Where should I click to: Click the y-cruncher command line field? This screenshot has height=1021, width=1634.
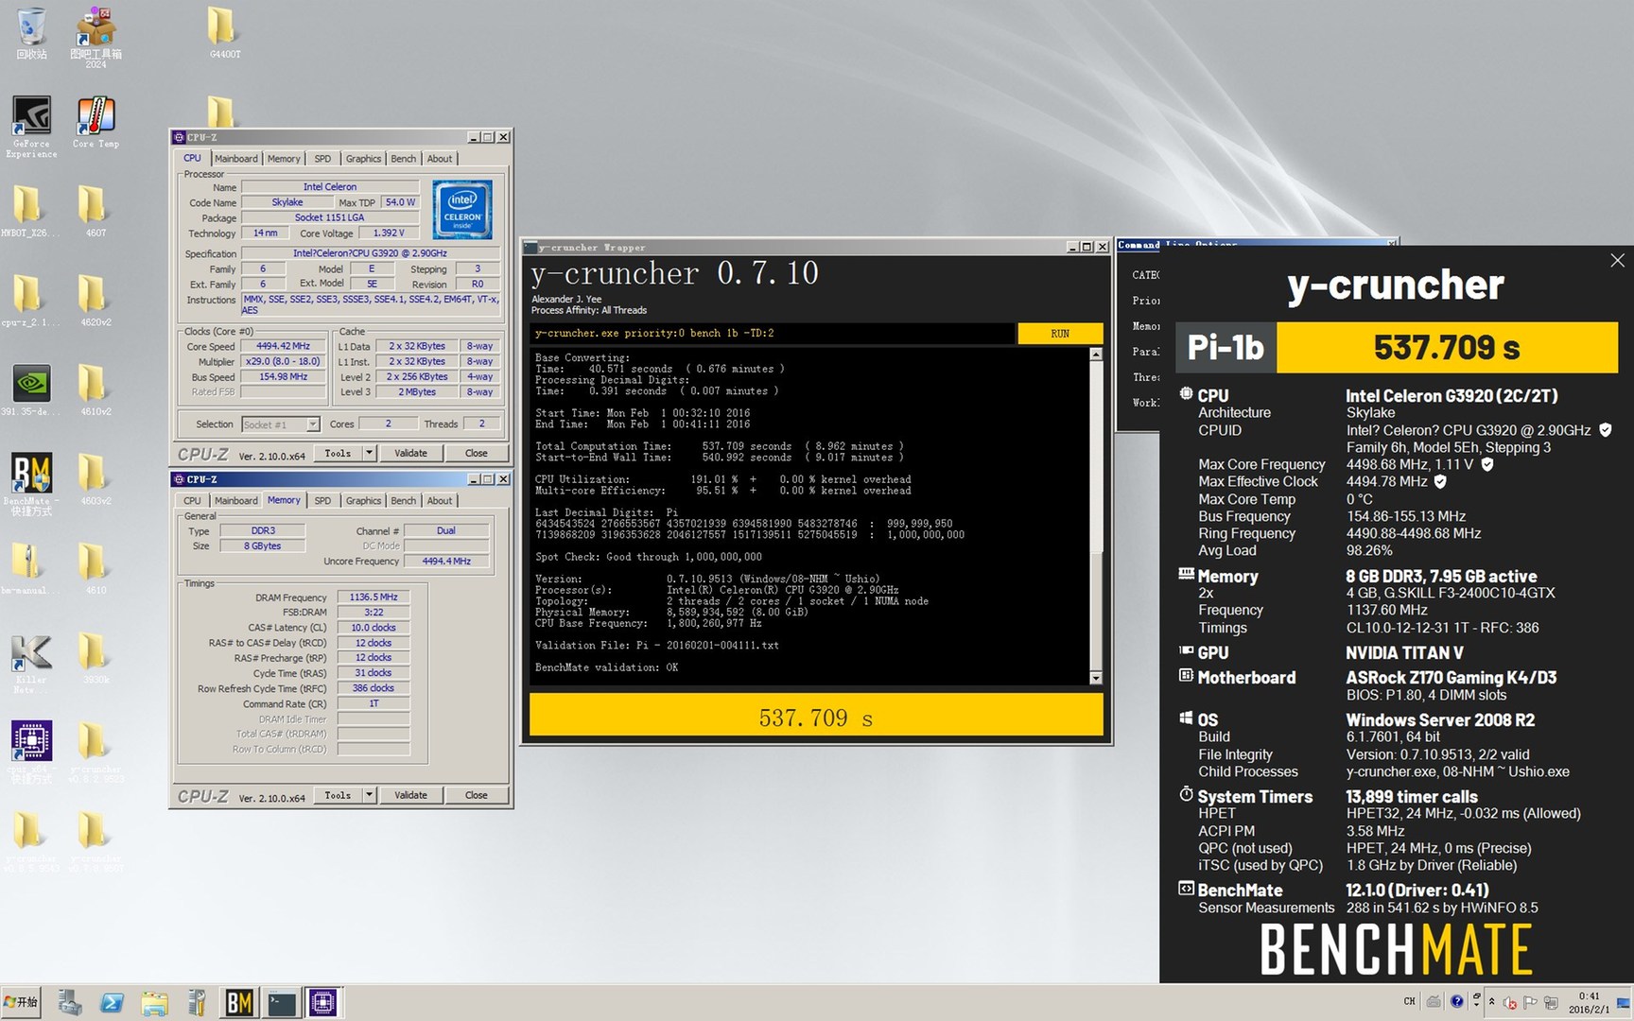pyautogui.click(x=772, y=334)
